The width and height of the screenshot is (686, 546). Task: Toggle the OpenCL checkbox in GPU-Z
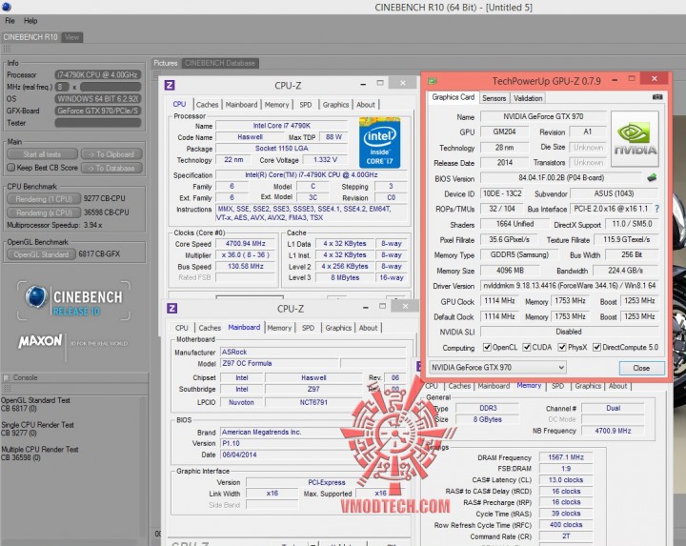click(x=487, y=347)
